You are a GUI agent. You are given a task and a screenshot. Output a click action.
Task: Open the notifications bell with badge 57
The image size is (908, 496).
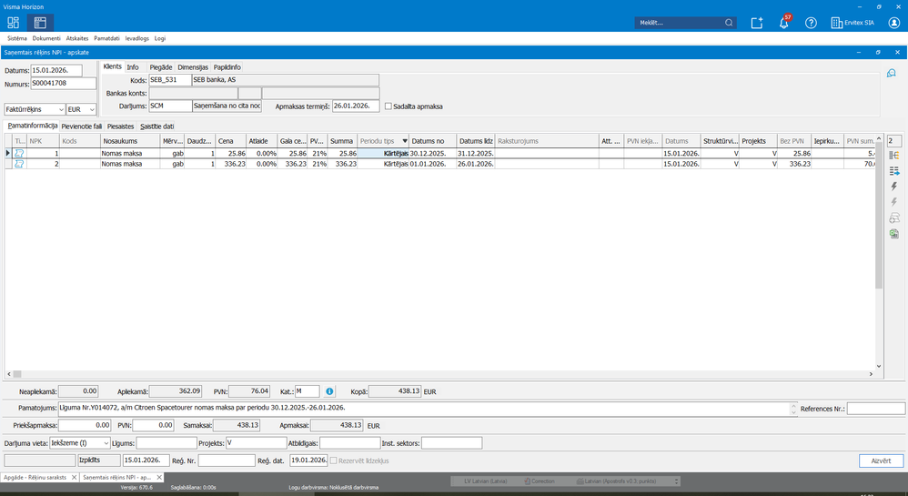(x=784, y=22)
